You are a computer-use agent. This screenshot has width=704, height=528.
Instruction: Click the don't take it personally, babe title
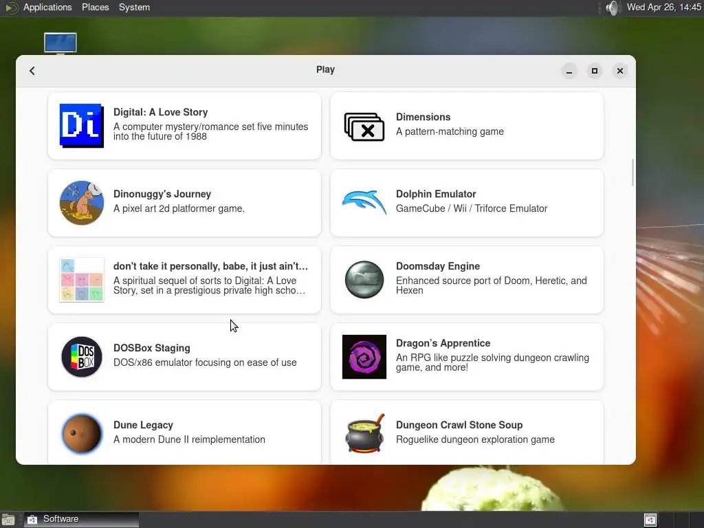[x=210, y=266]
